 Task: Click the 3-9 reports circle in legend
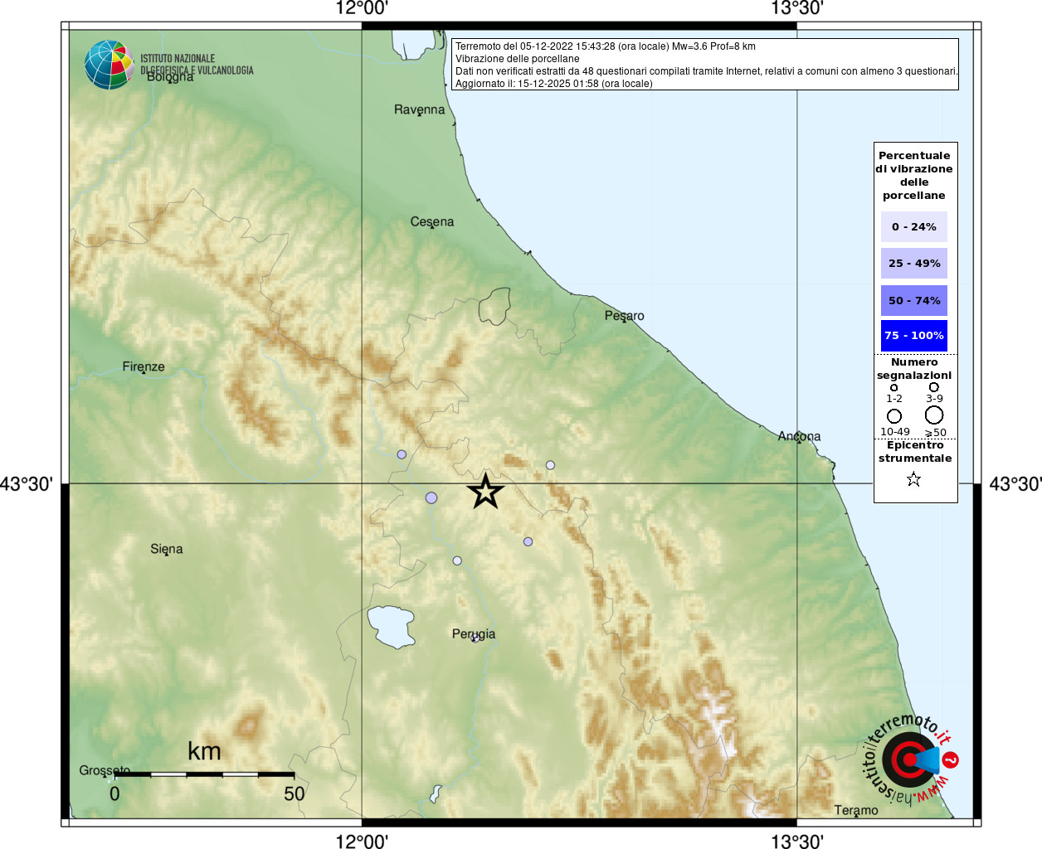coord(934,387)
